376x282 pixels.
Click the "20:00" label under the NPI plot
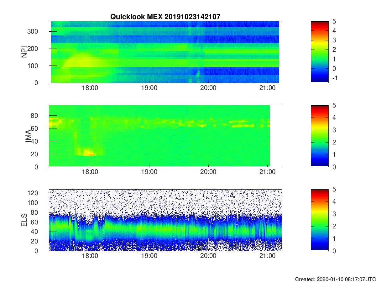(x=208, y=88)
